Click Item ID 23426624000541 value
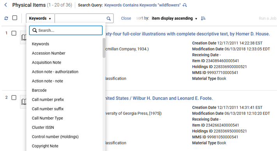This screenshot has width=277, height=151. (x=222, y=125)
